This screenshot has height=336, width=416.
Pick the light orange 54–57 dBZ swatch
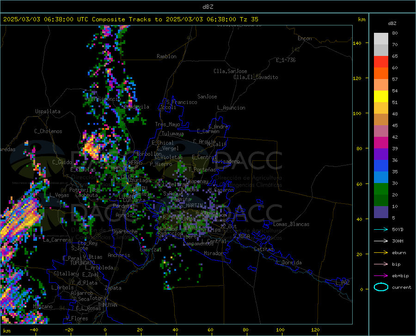[x=381, y=85]
